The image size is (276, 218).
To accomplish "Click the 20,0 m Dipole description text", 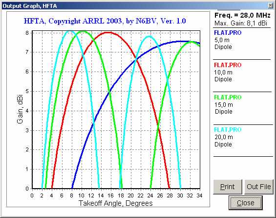I will (x=223, y=141).
